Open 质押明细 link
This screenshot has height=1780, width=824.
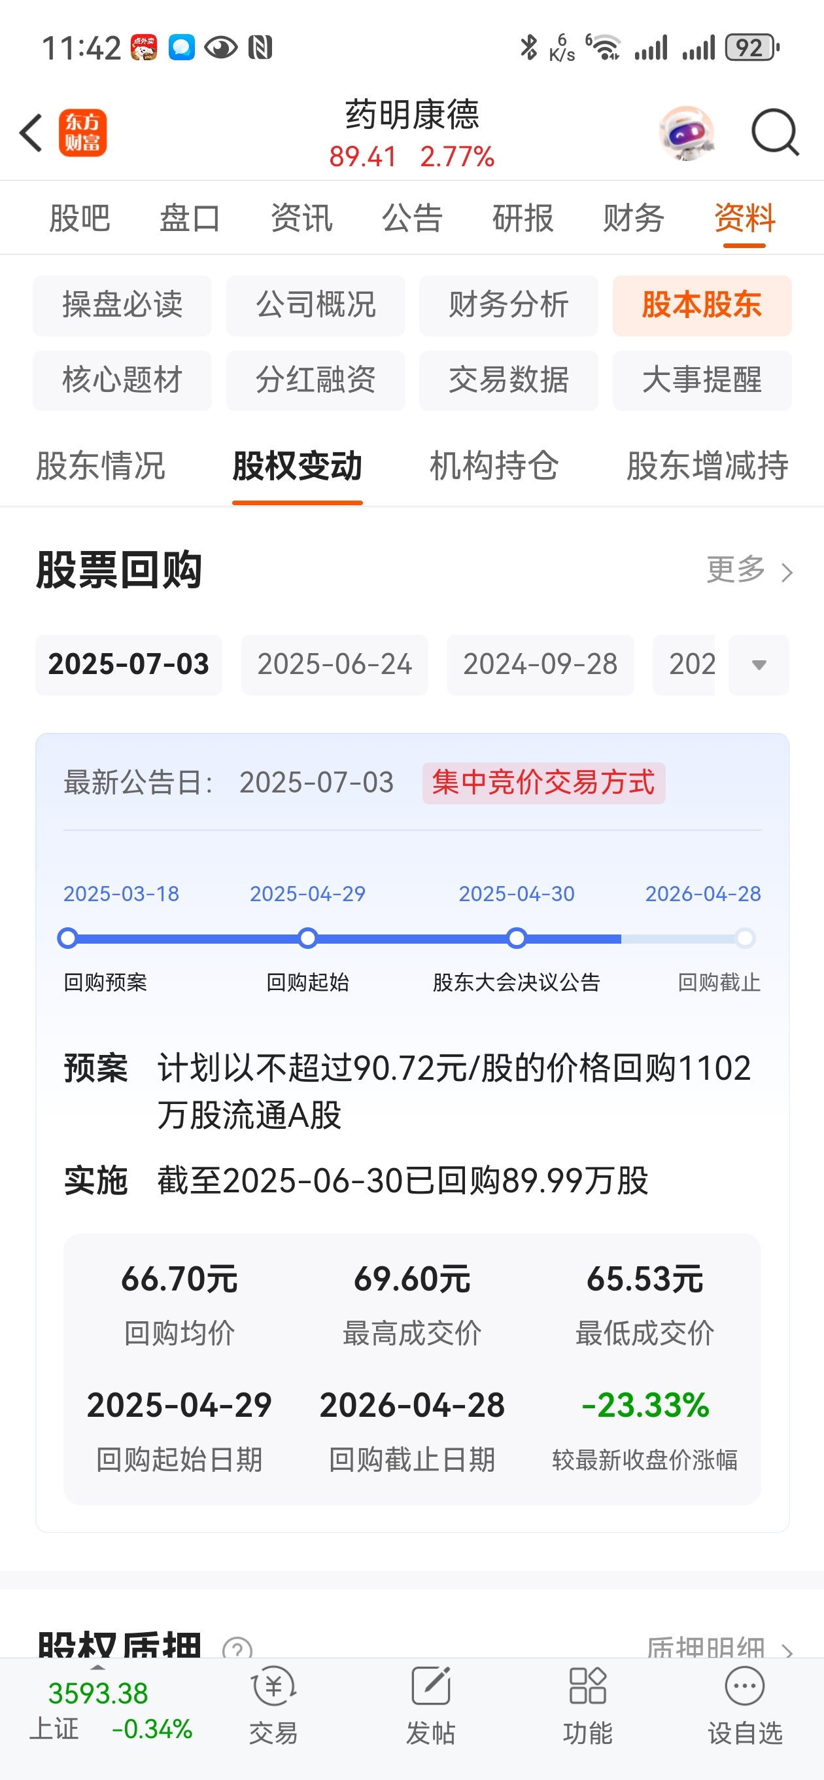(720, 1648)
